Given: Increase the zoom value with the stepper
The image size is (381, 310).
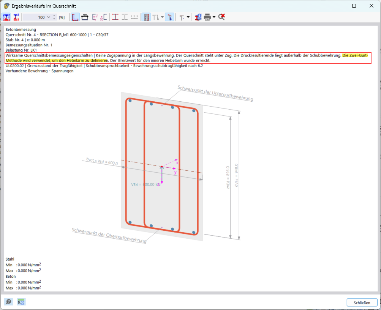Looking at the screenshot, I should tap(54, 16).
